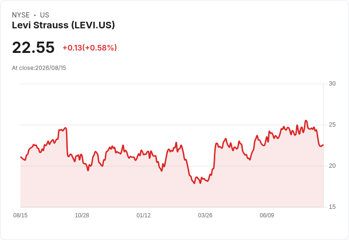This screenshot has height=240, width=349.
Task: Click the sharp drop after the first peak
Action: [67, 142]
